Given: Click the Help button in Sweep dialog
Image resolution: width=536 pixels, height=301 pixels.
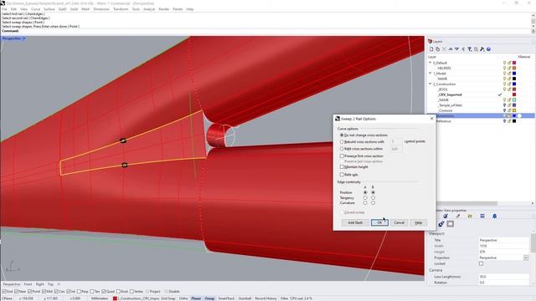Looking at the screenshot, I should point(419,222).
